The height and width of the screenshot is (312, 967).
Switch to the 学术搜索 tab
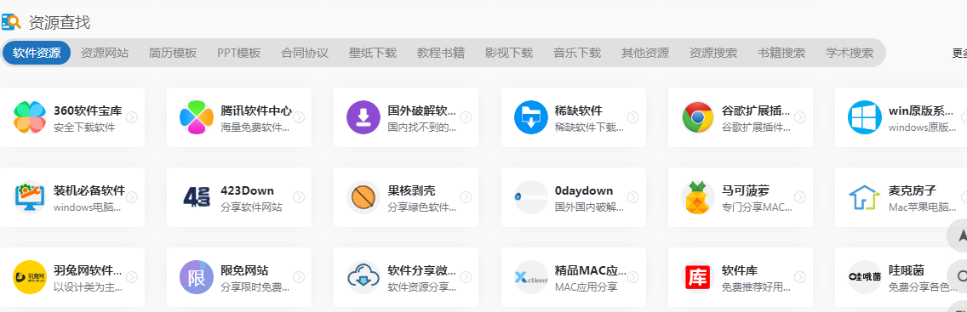[850, 53]
